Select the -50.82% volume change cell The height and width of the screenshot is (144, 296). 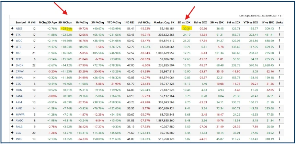(146, 59)
